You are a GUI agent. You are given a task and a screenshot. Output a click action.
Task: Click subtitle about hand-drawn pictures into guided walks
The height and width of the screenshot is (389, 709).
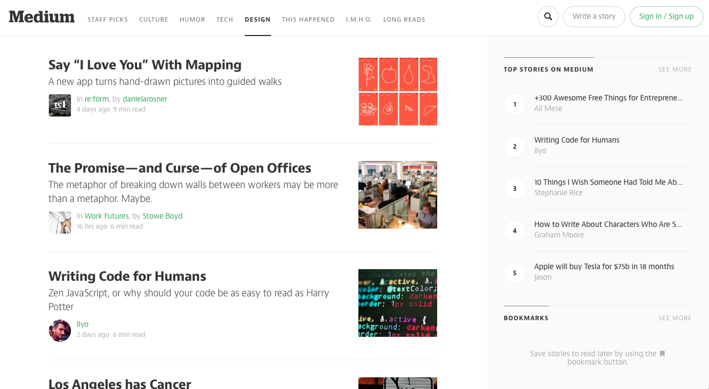tap(165, 82)
